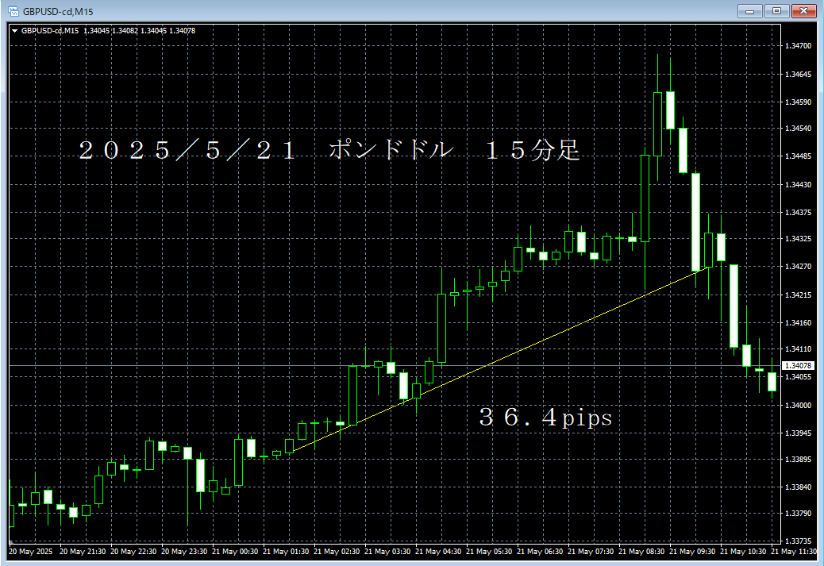Viewport: 824px width, 566px height.
Task: Click the 1.34215 price scale value
Action: pos(798,295)
